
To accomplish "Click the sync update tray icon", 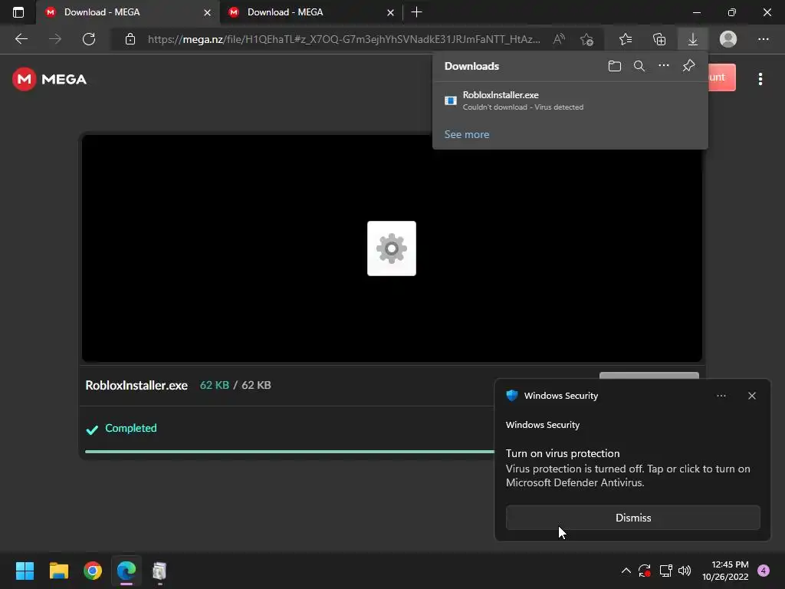I will pyautogui.click(x=645, y=571).
